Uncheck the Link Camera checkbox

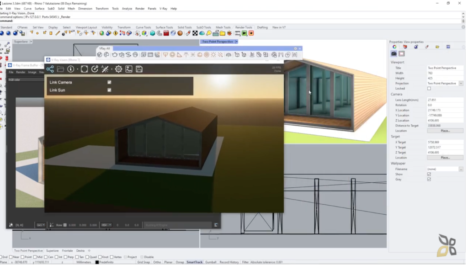click(109, 82)
